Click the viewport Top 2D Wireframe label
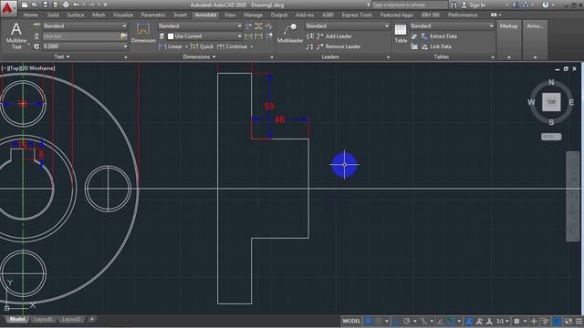Image resolution: width=584 pixels, height=328 pixels. (28, 68)
